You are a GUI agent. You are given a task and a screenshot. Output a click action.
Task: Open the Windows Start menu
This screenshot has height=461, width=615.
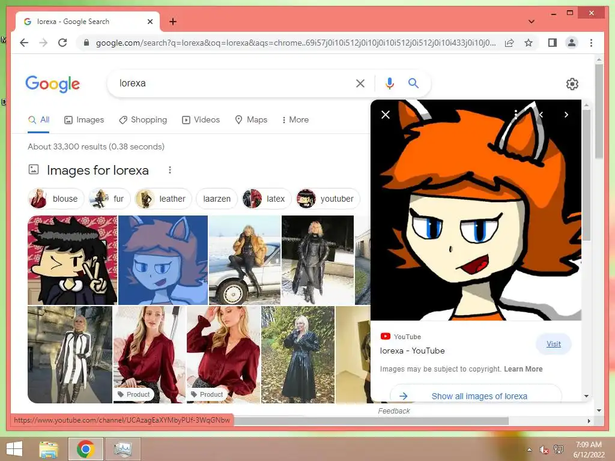[14, 449]
